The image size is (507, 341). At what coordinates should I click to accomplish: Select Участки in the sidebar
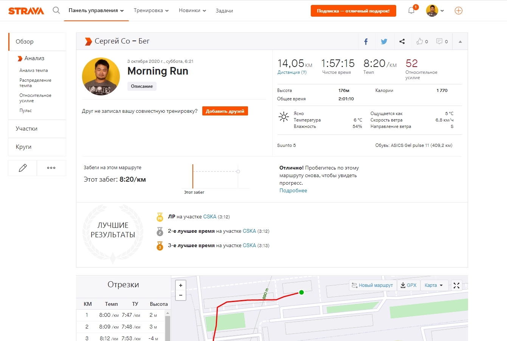pos(26,129)
